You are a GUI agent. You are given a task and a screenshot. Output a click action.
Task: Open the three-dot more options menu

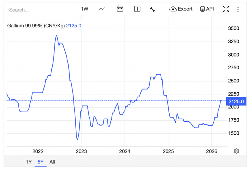[238, 9]
